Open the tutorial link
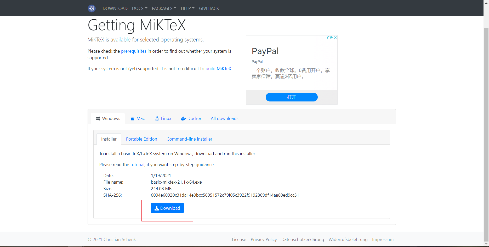Viewport: 489px width, 247px height. tap(137, 165)
